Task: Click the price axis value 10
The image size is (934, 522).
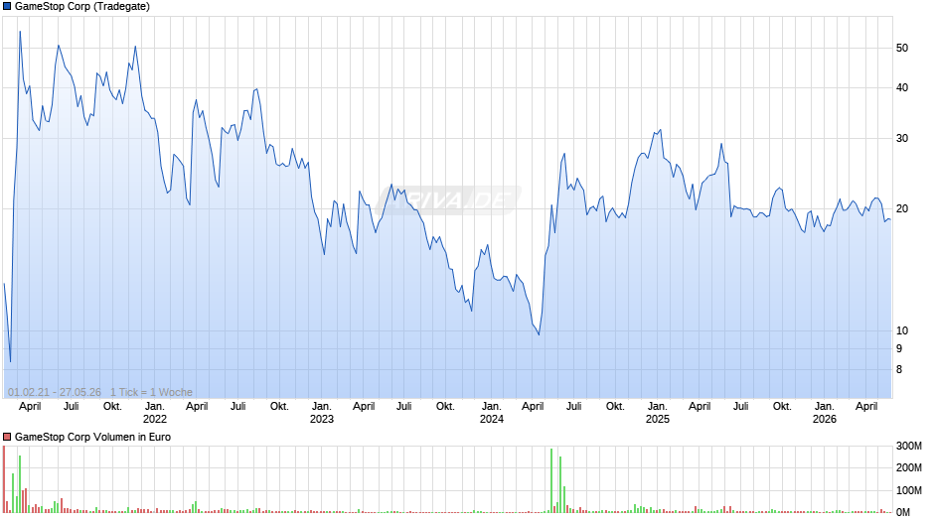Action: (902, 330)
